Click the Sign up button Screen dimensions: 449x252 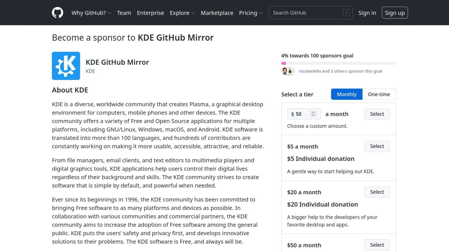[395, 13]
